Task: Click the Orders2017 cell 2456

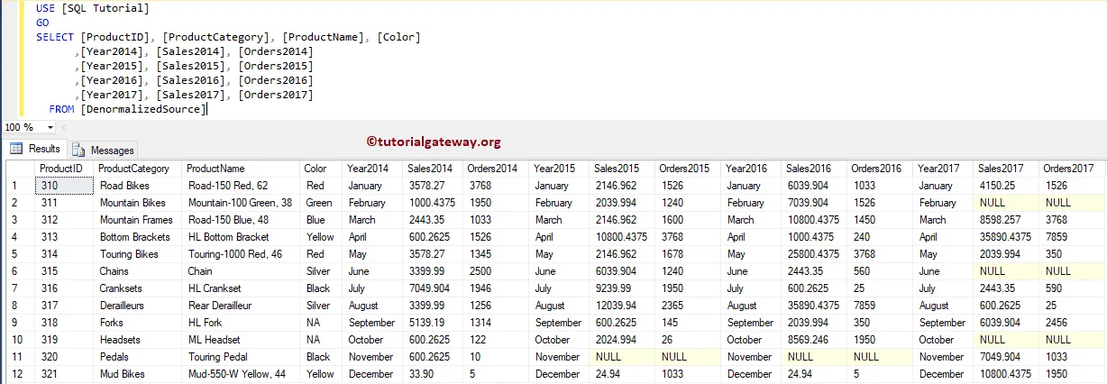Action: click(x=1072, y=323)
